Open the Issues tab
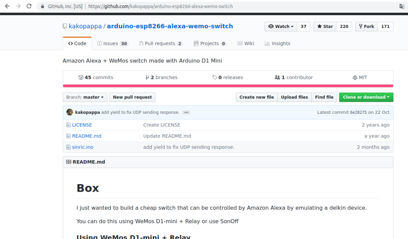This screenshot has width=408, height=239. pos(112,43)
